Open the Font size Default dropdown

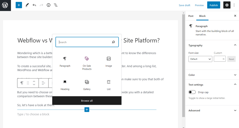[200, 59]
